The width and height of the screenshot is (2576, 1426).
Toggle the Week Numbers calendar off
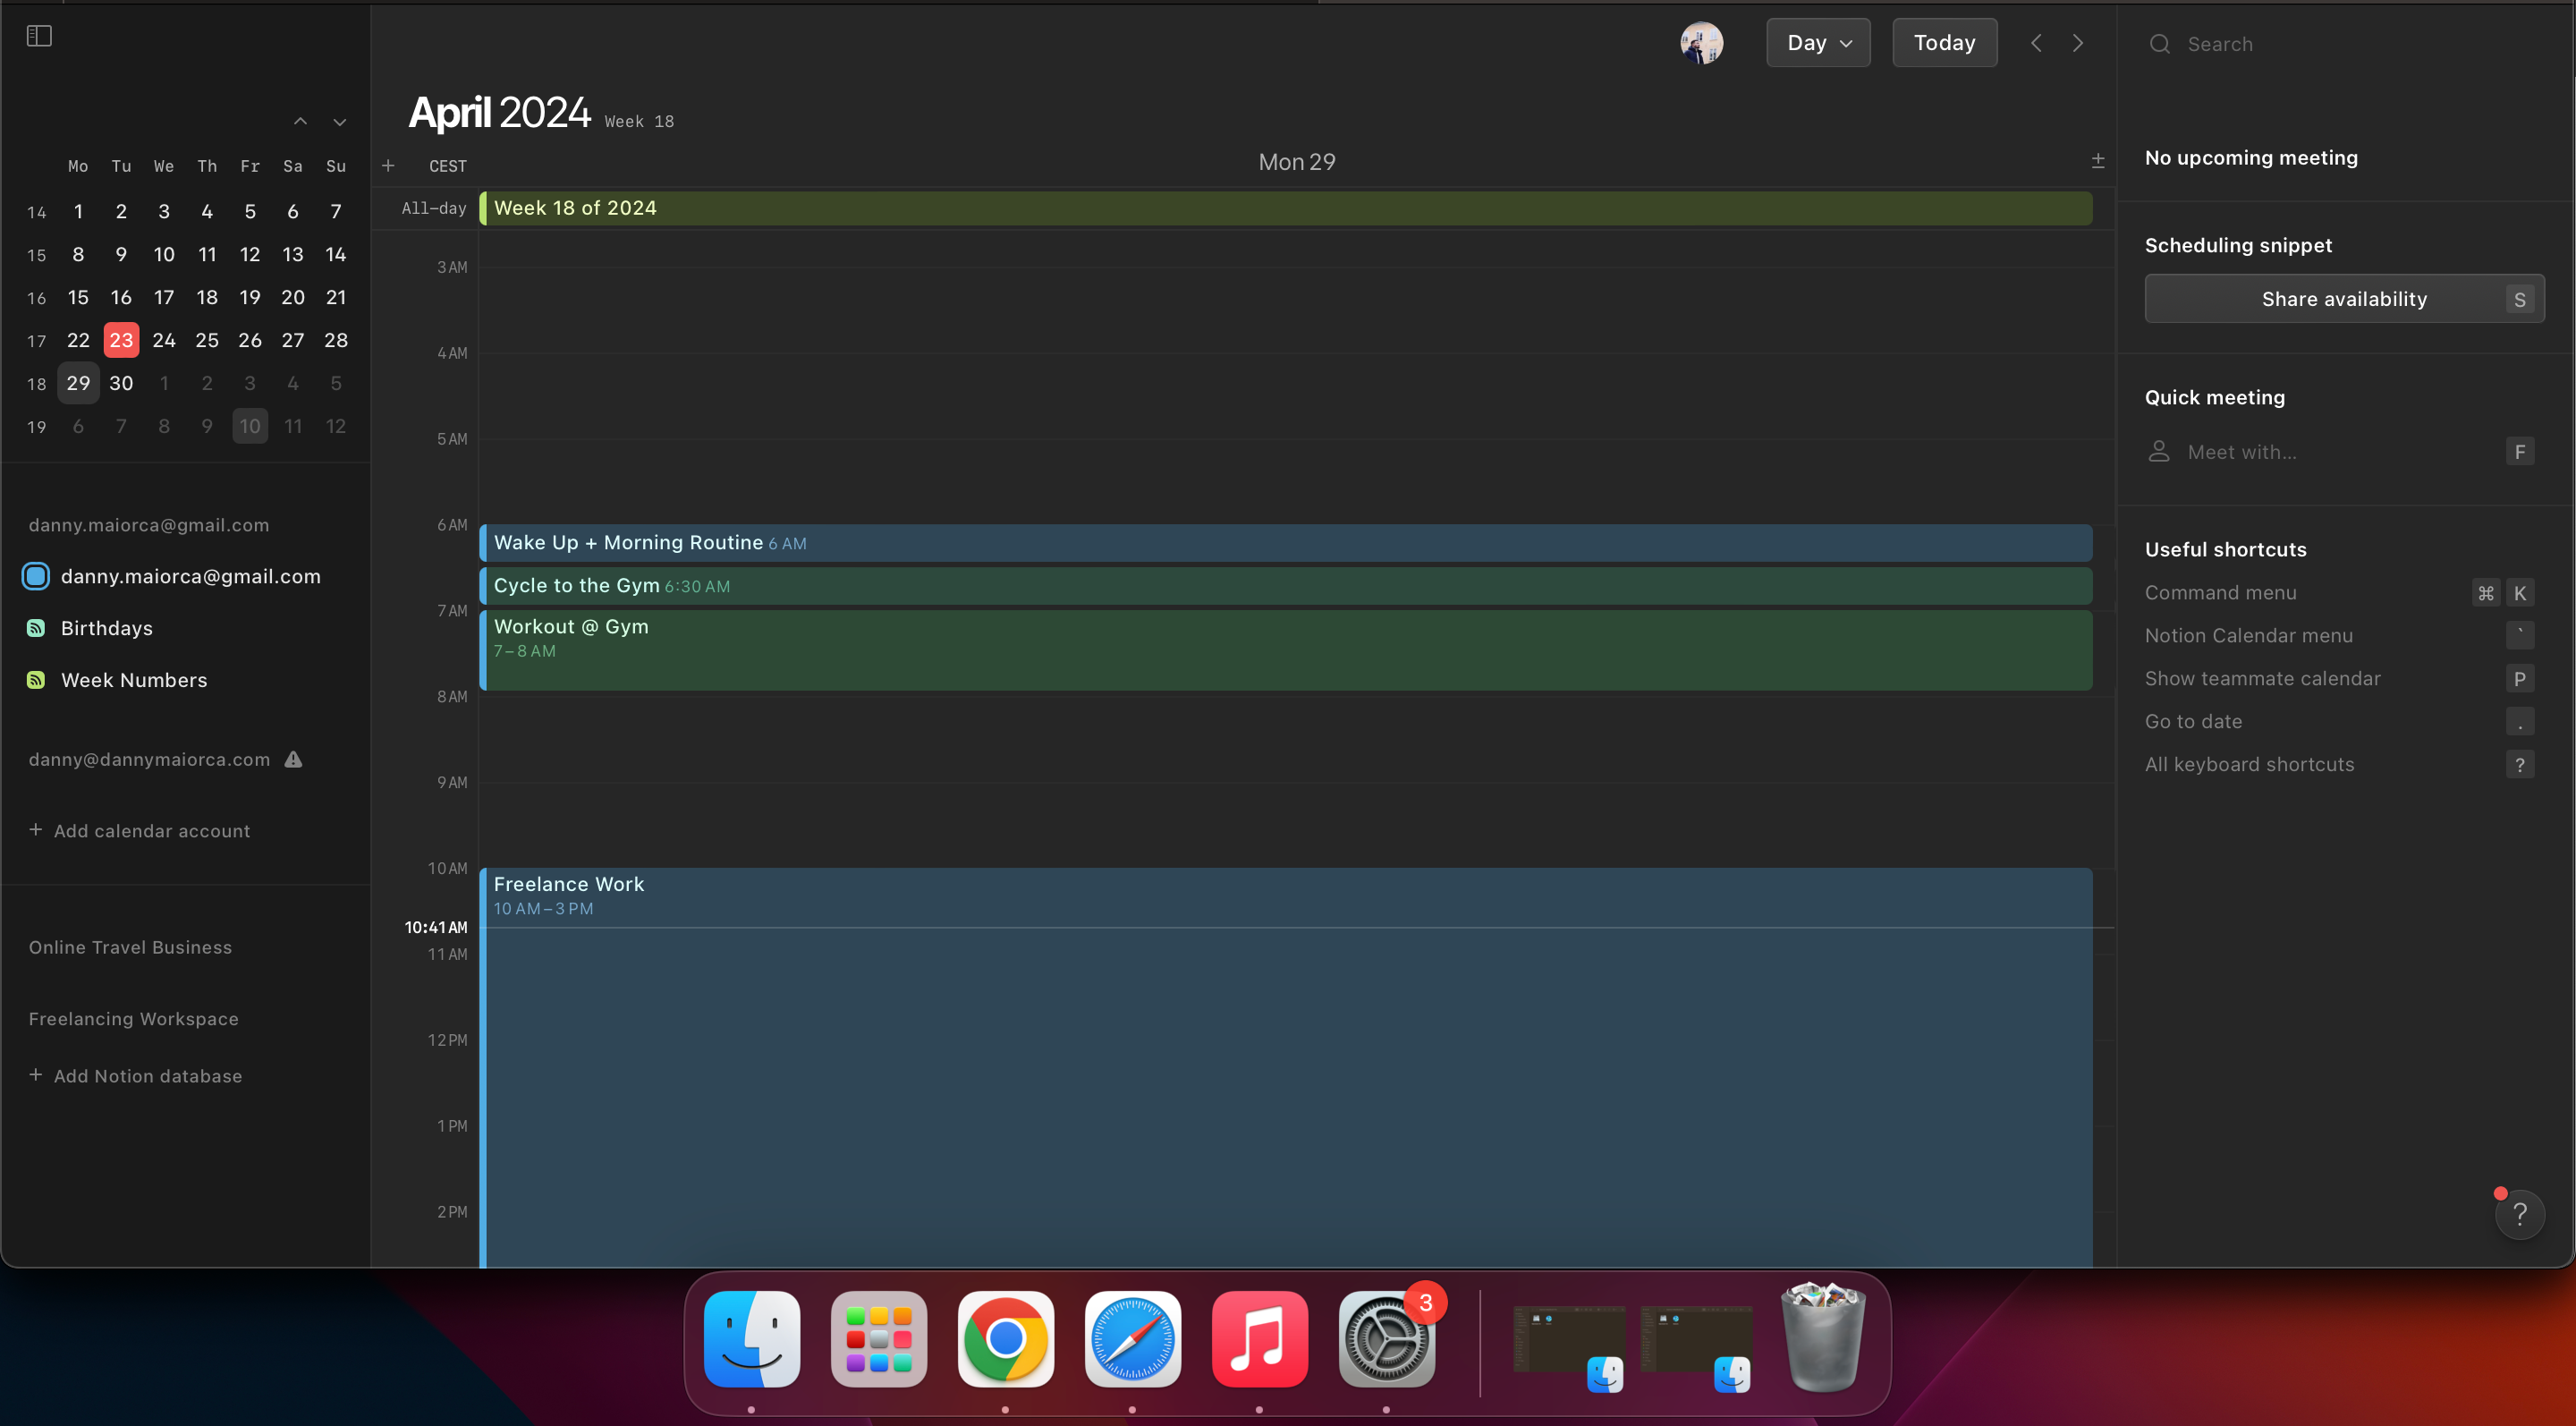(x=36, y=679)
